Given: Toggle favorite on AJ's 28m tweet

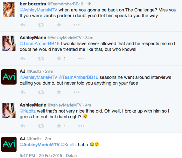Looking at the screenshot, I should 59,92.
